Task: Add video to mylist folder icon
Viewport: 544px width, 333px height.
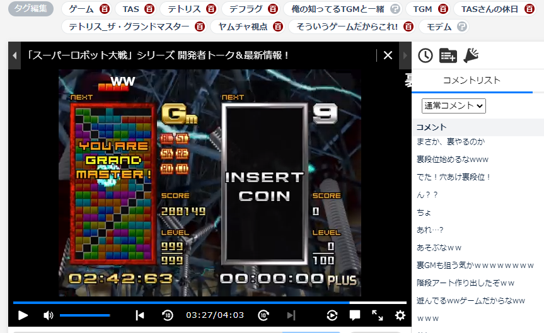Action: point(448,56)
